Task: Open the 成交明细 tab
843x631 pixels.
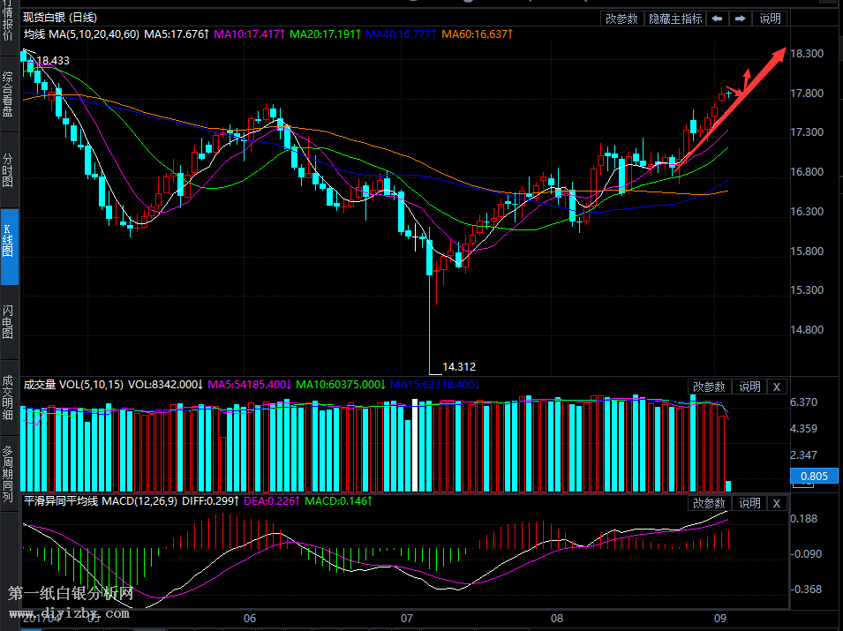Action: pyautogui.click(x=8, y=397)
